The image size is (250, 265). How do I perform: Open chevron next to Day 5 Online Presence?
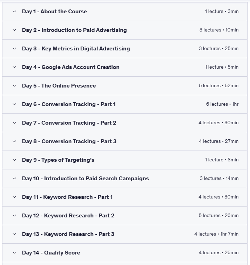coord(14,86)
